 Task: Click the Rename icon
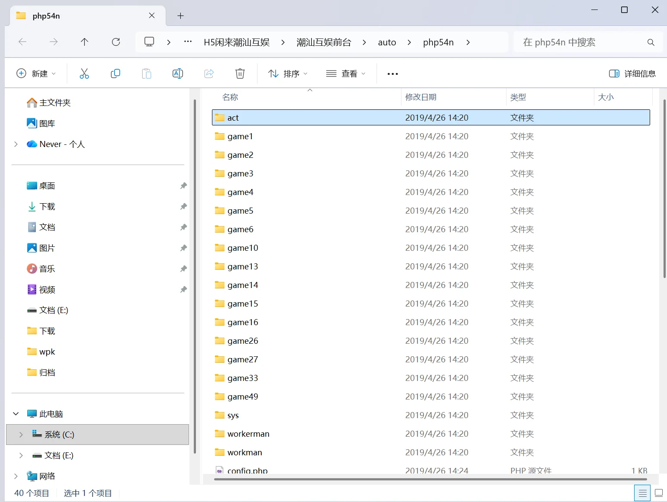[178, 74]
